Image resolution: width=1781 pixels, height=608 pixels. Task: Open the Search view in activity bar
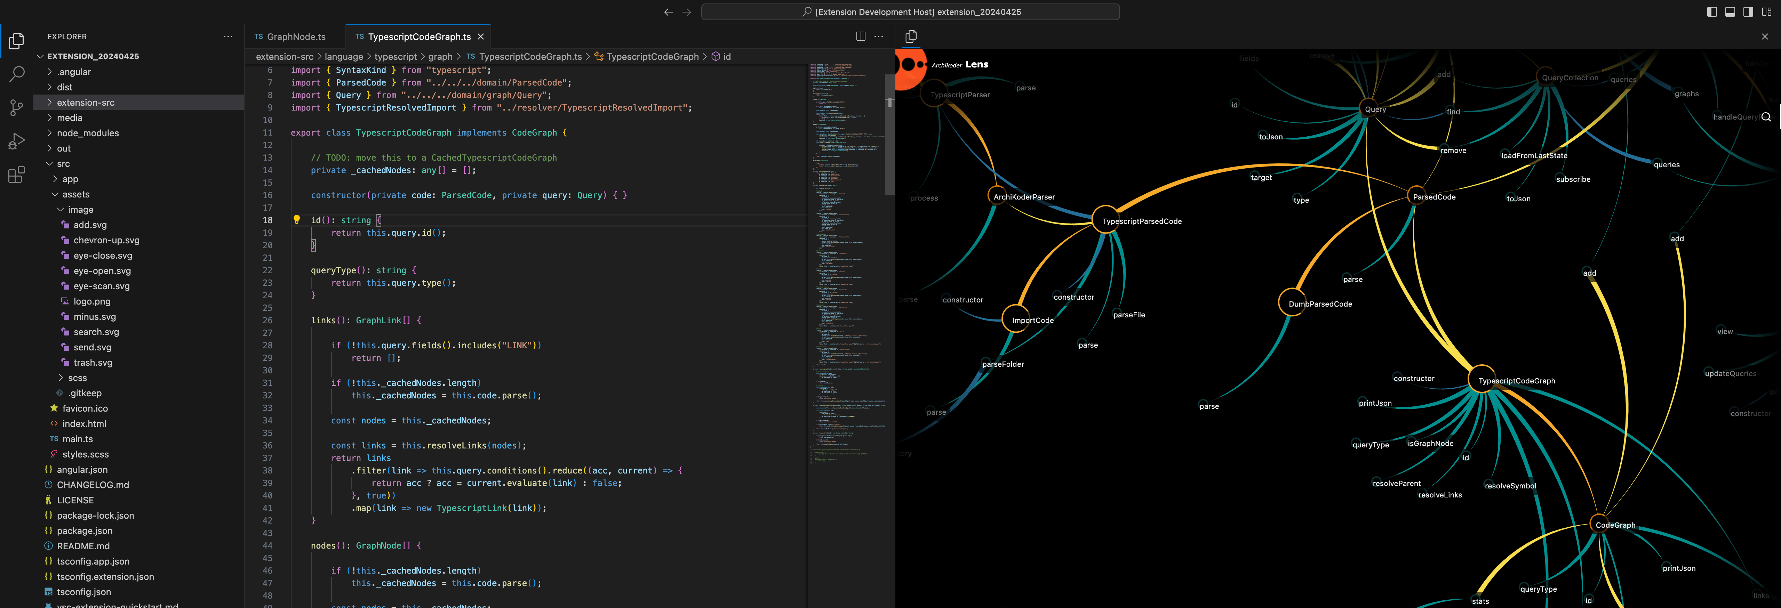pos(17,74)
